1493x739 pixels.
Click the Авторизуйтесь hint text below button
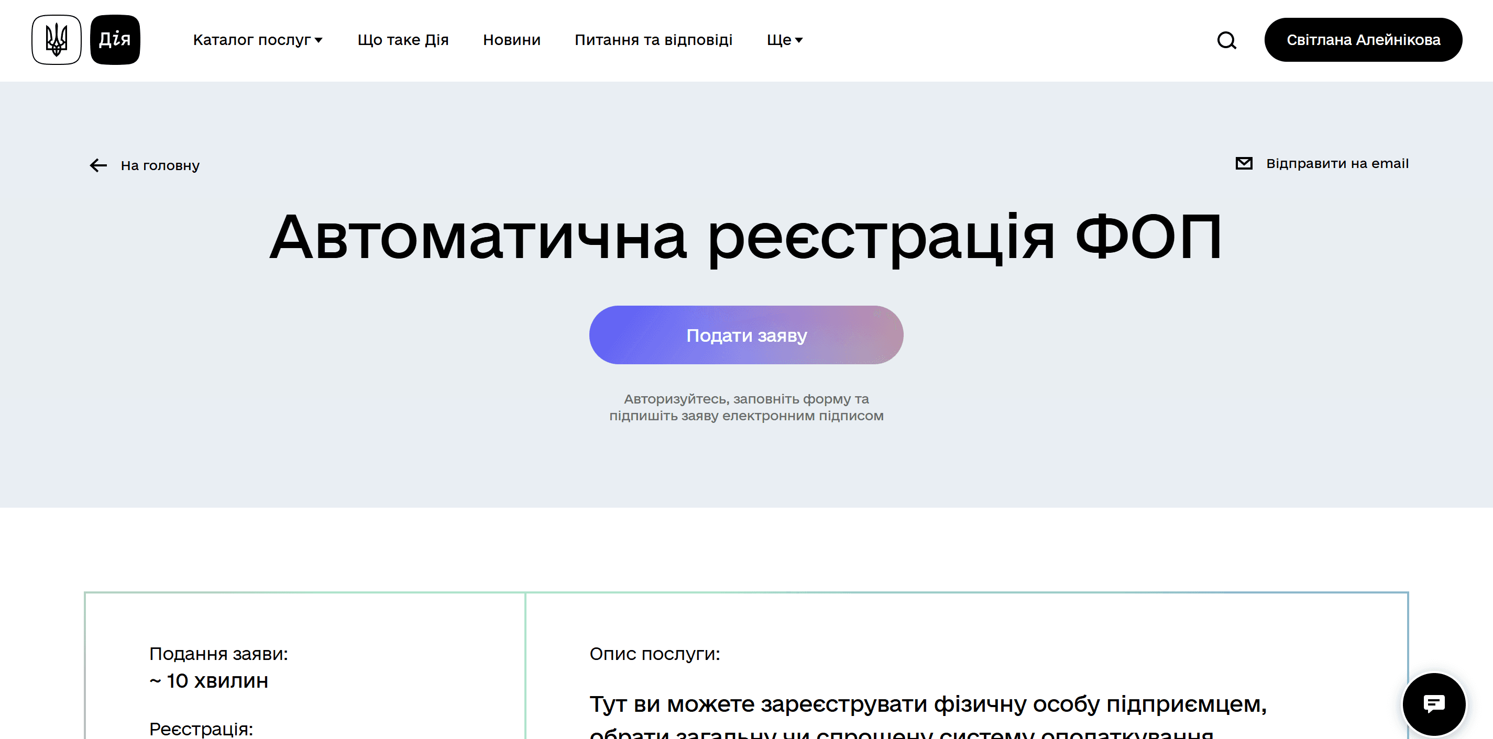coord(746,407)
